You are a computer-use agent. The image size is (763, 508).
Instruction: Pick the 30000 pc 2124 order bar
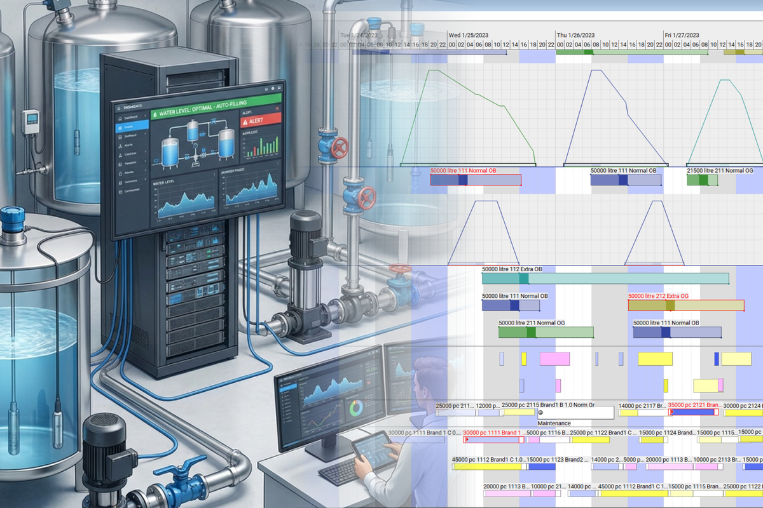coord(743,413)
